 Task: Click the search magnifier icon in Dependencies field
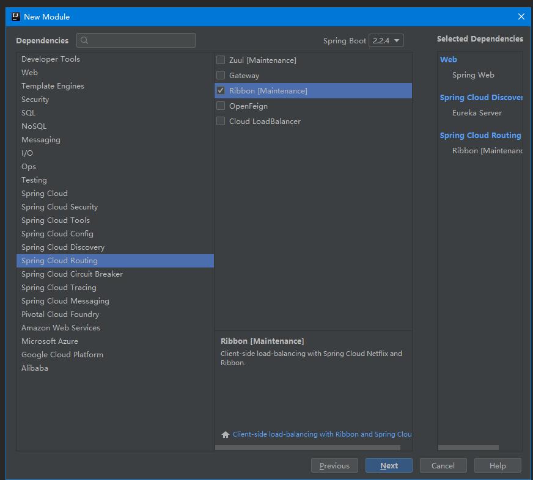point(84,40)
